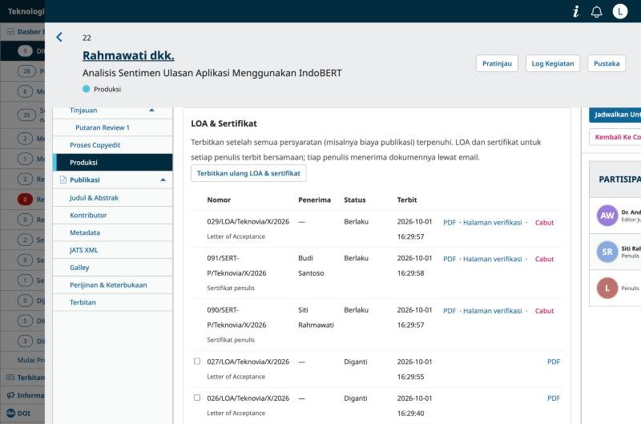Collapse the Tinjauan section chevron

pos(151,110)
